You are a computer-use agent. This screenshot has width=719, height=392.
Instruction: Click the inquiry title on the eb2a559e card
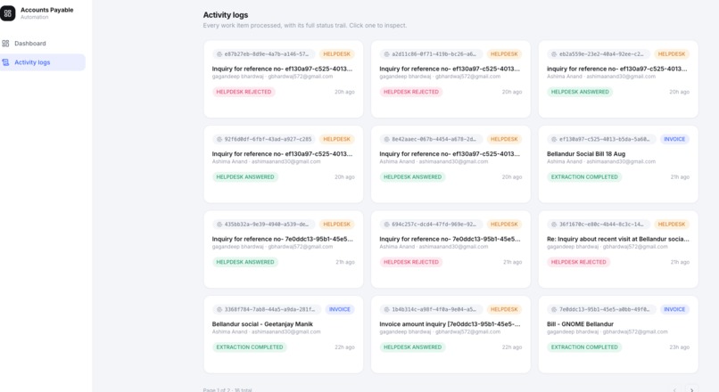[616, 69]
